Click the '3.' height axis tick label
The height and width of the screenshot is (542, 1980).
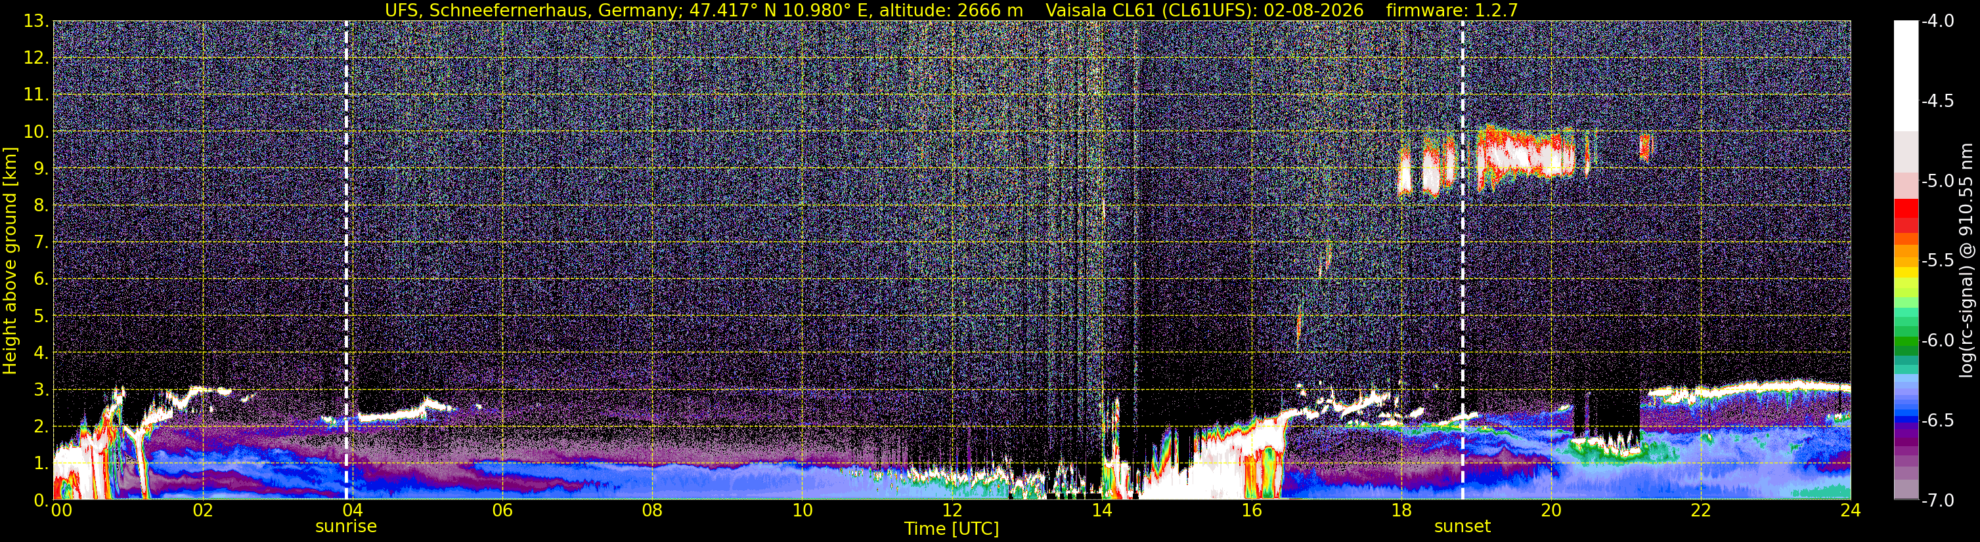click(x=41, y=390)
